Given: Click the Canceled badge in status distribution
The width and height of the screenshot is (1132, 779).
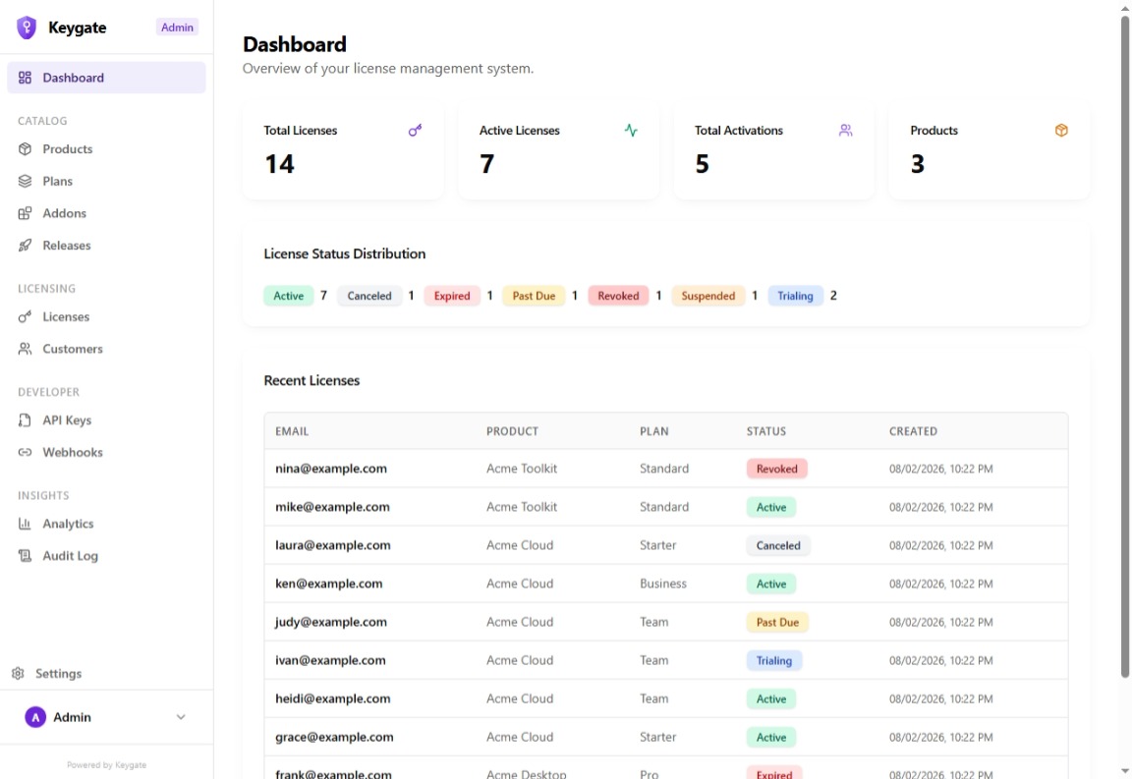Looking at the screenshot, I should click(368, 296).
